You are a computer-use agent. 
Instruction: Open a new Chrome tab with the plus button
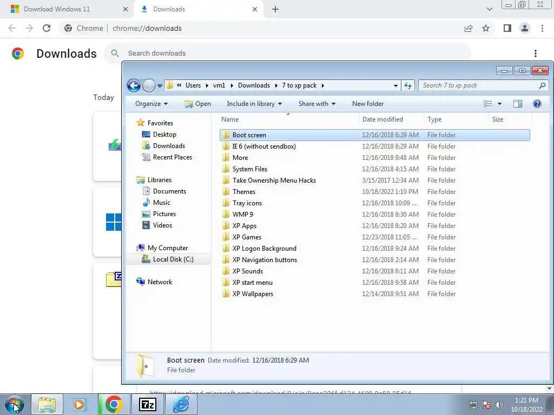[x=275, y=9]
